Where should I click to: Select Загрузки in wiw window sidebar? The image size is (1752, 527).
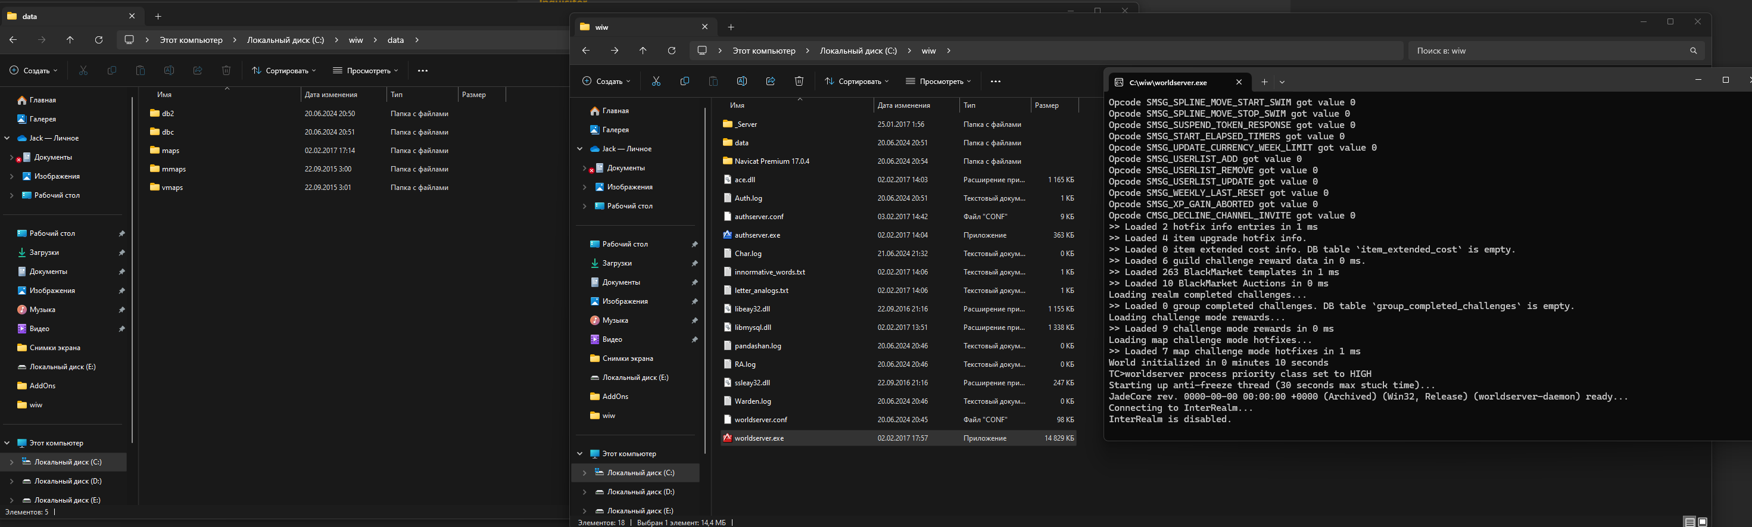(x=616, y=263)
